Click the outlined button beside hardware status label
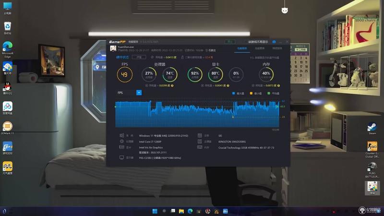Image resolution: width=384 pixels, height=216 pixels. pos(139,57)
